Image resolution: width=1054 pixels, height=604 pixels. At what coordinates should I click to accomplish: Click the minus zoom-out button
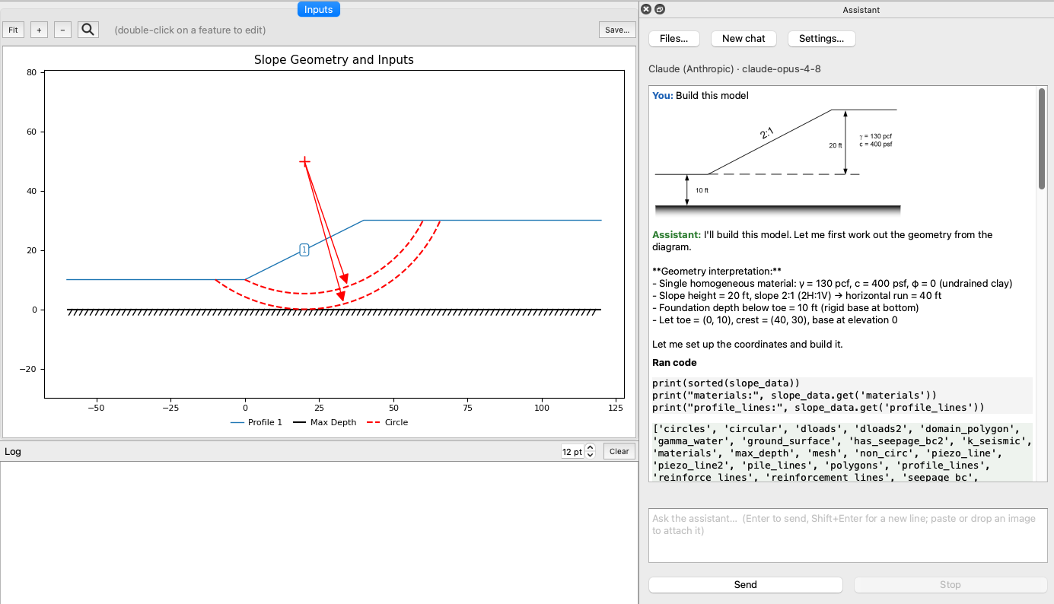click(x=63, y=30)
